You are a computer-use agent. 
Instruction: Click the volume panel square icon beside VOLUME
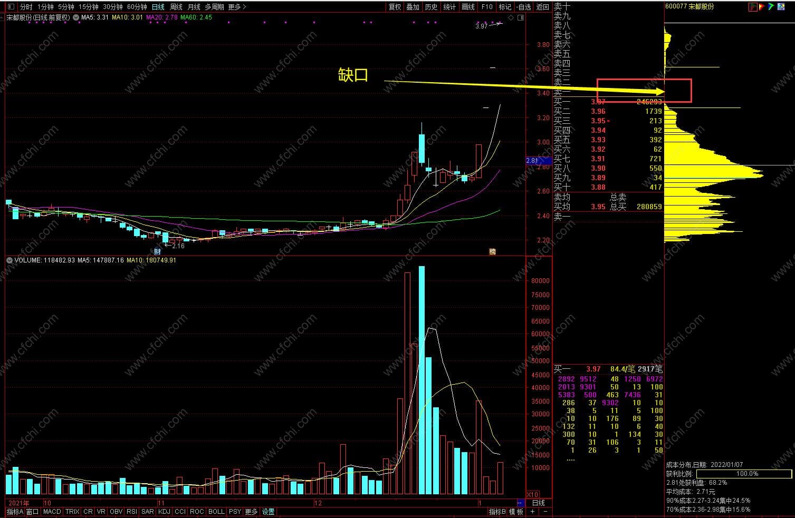coord(9,260)
